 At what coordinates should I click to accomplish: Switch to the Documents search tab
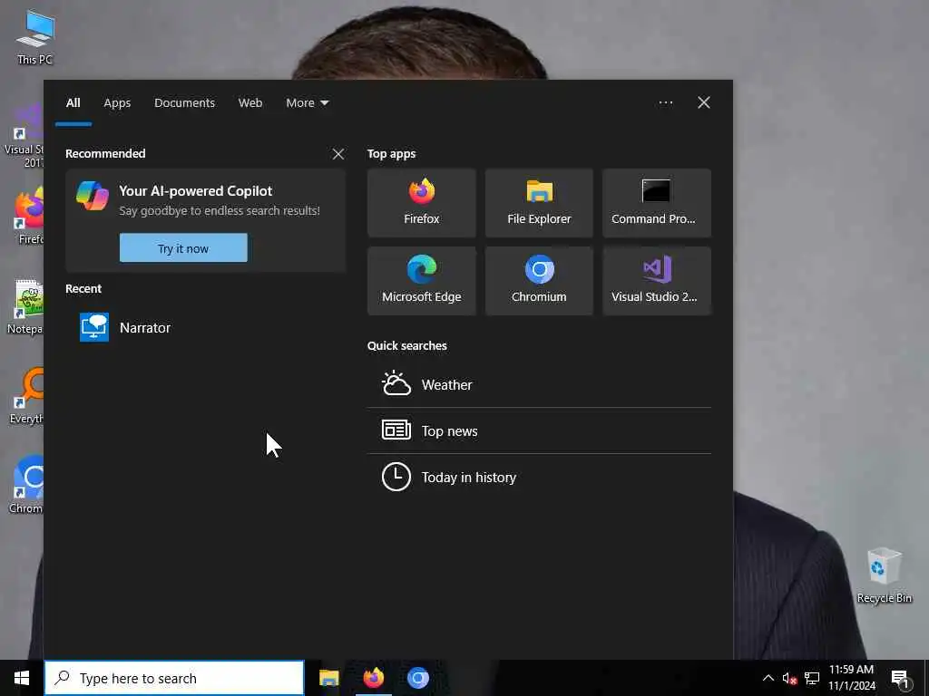(x=184, y=103)
